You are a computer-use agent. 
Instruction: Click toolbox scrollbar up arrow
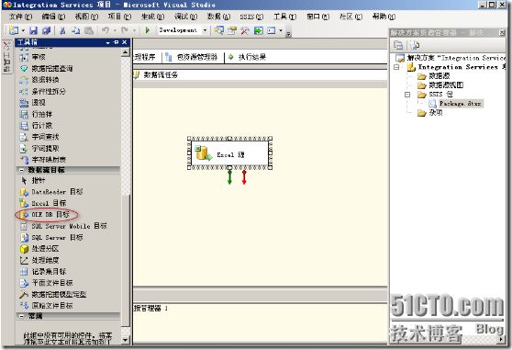pyautogui.click(x=126, y=52)
